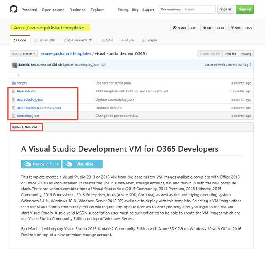Open the scripts folder icon

(x=14, y=83)
